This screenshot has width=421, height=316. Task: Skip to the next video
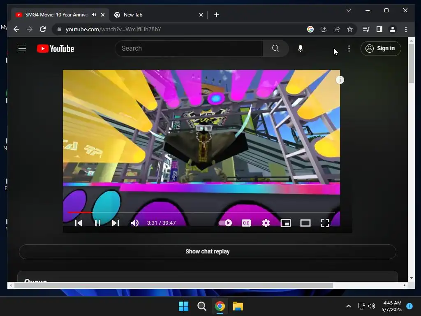point(116,223)
